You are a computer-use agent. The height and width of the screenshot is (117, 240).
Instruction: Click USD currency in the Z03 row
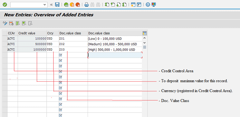53,50
